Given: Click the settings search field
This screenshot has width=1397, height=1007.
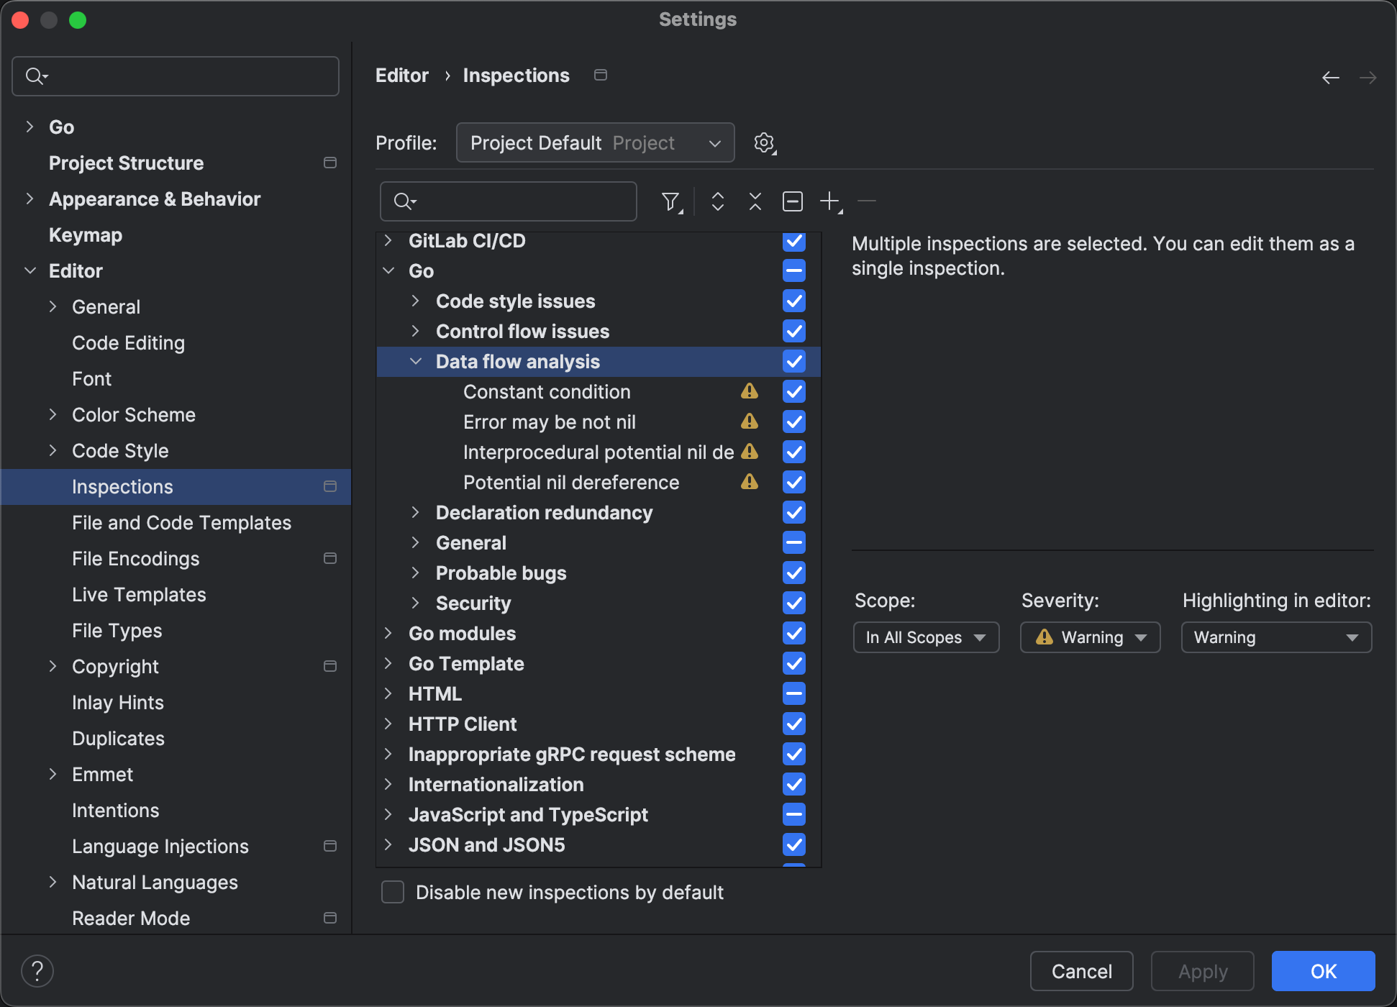Looking at the screenshot, I should (176, 76).
